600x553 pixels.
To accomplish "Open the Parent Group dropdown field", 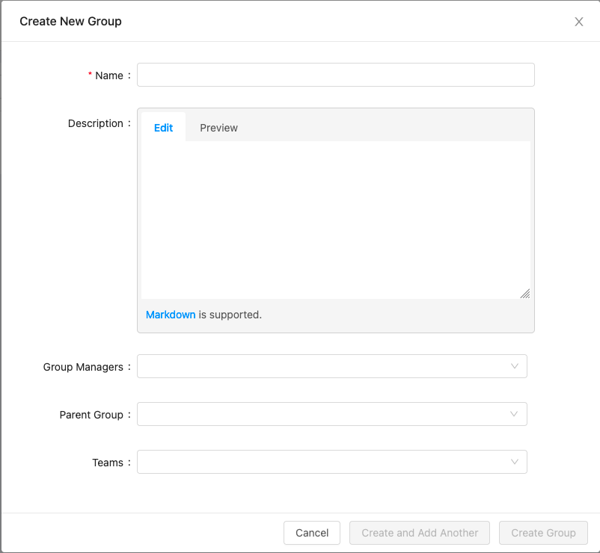I will [x=322, y=414].
